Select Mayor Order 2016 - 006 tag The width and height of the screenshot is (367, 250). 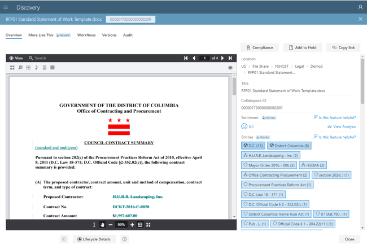click(x=269, y=165)
